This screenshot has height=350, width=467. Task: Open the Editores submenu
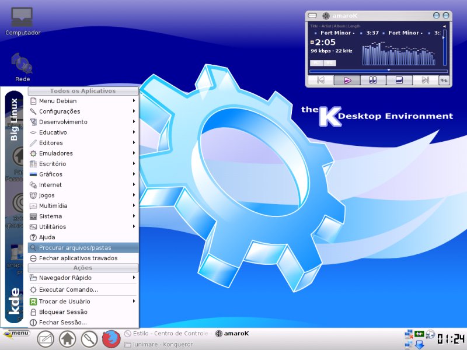click(83, 143)
